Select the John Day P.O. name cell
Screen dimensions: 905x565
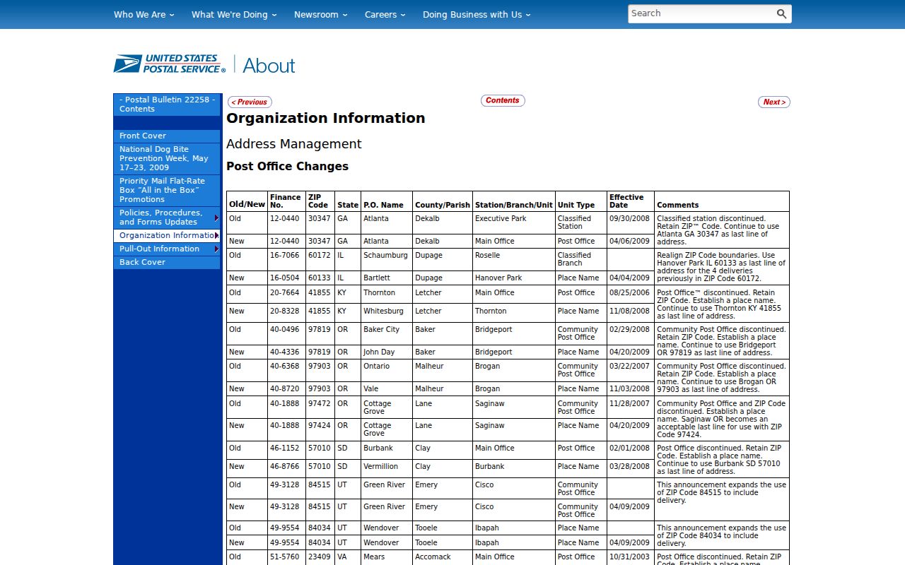386,352
